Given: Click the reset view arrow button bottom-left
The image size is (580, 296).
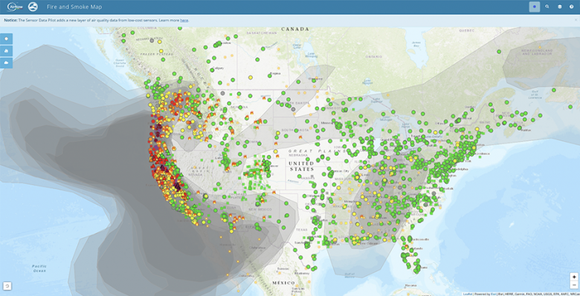Looking at the screenshot, I should pyautogui.click(x=7, y=286).
